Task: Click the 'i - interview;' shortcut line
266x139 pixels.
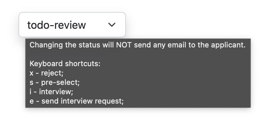Action: tap(51, 92)
